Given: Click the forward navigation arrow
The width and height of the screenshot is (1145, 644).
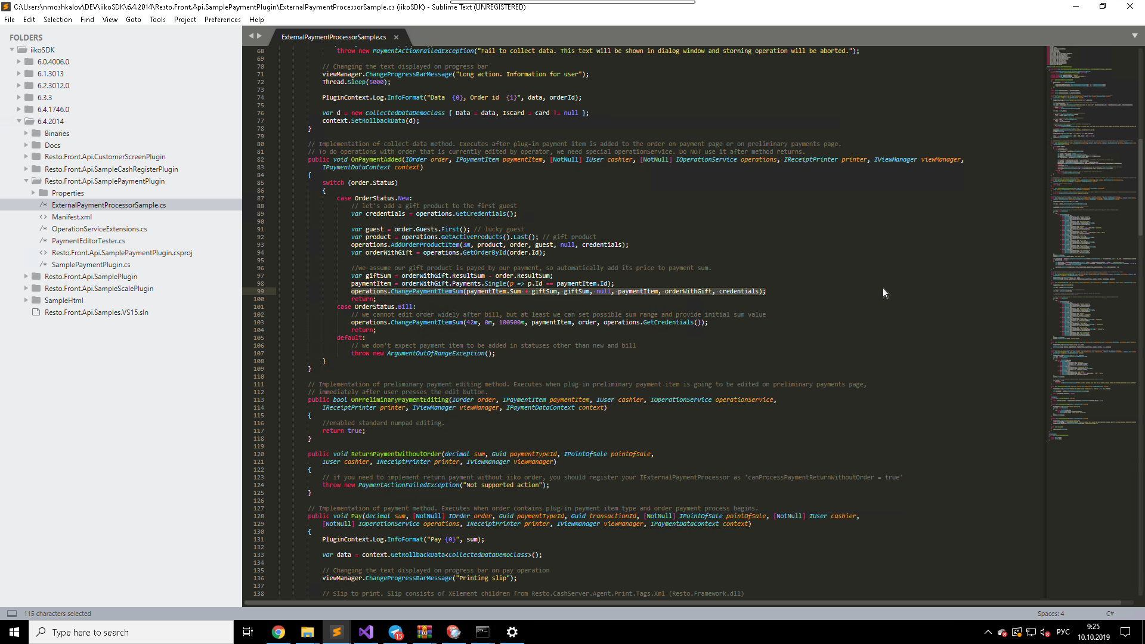Looking at the screenshot, I should click(259, 36).
